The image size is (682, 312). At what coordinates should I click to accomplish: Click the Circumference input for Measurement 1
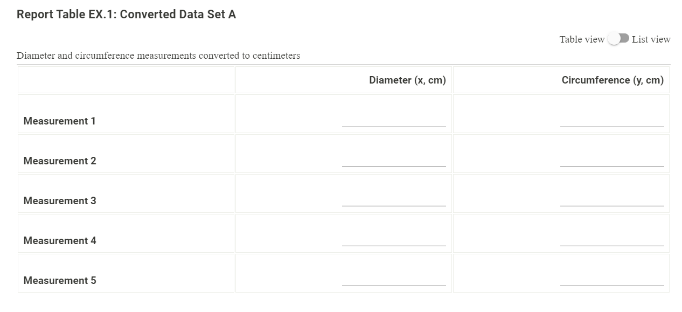tap(613, 123)
